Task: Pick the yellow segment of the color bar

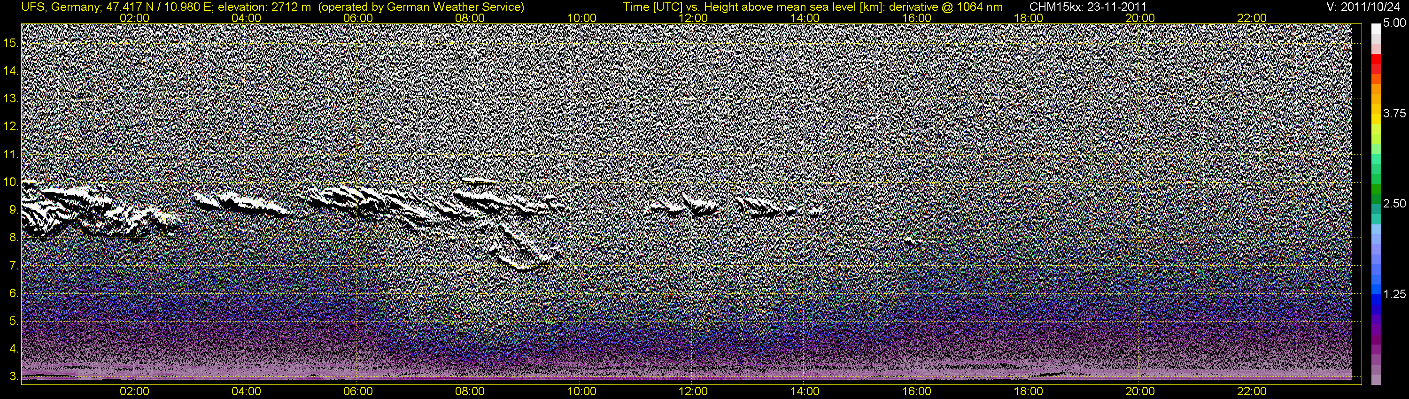Action: (1376, 119)
